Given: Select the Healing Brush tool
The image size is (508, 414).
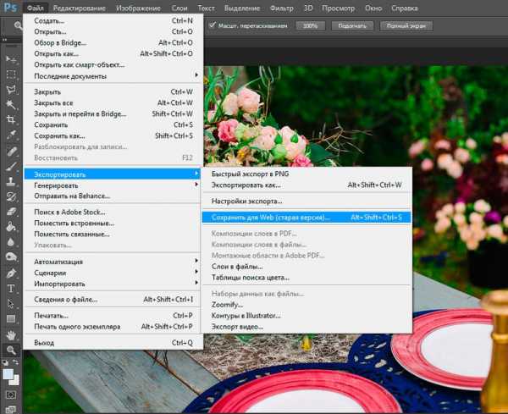Looking at the screenshot, I should click(11, 152).
